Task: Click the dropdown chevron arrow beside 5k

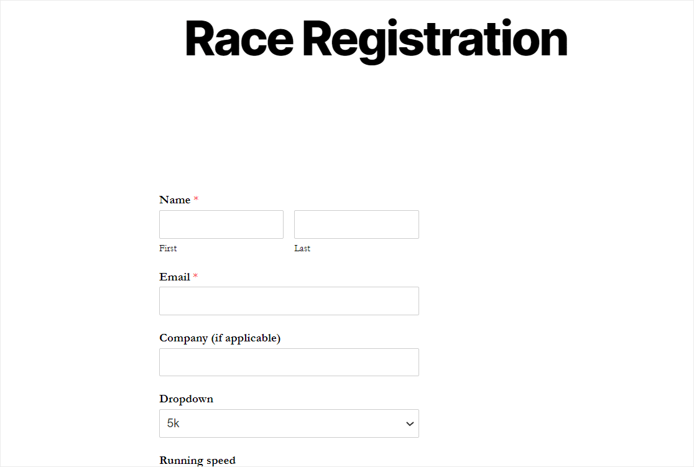Action: pos(410,423)
